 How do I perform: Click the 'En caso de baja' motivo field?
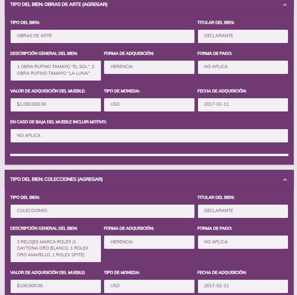click(149, 135)
